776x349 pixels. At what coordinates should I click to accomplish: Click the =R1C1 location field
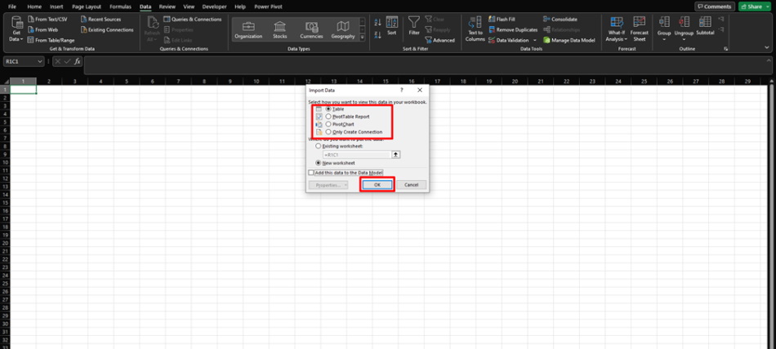pyautogui.click(x=356, y=155)
